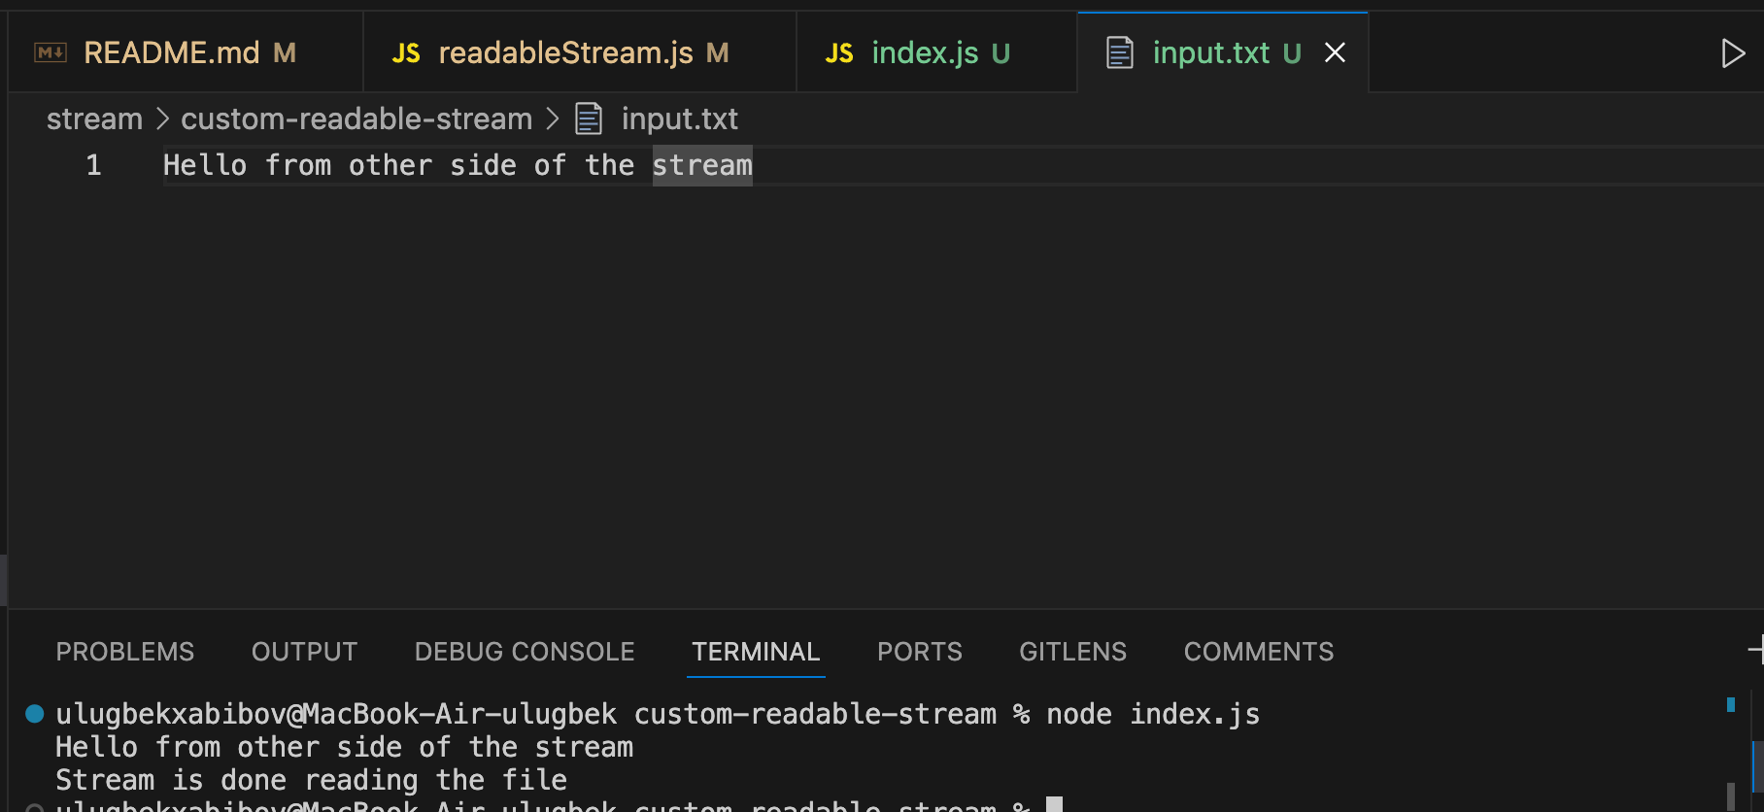
Task: Open the GITLENS panel tab
Action: pos(1073,652)
